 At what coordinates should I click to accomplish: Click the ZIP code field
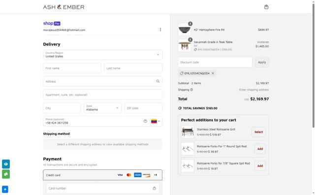143,108
